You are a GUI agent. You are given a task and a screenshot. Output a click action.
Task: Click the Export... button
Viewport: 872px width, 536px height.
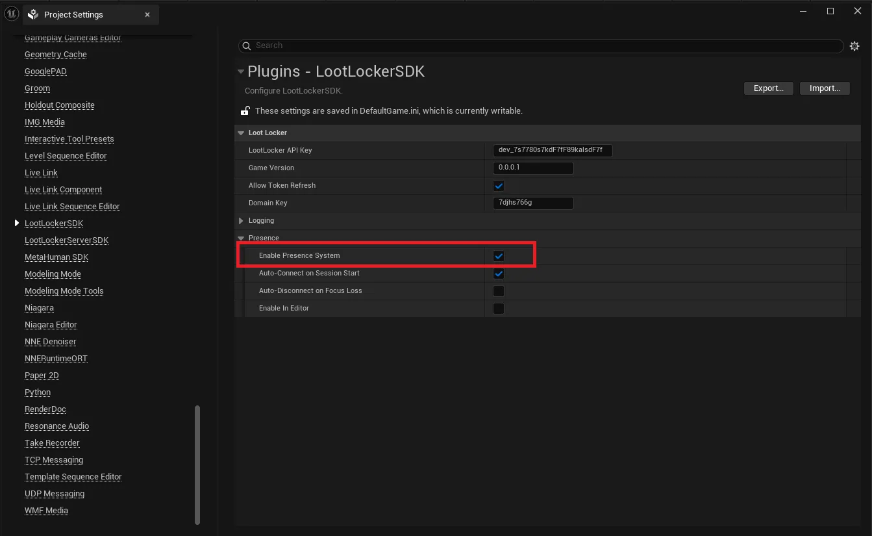(x=769, y=88)
